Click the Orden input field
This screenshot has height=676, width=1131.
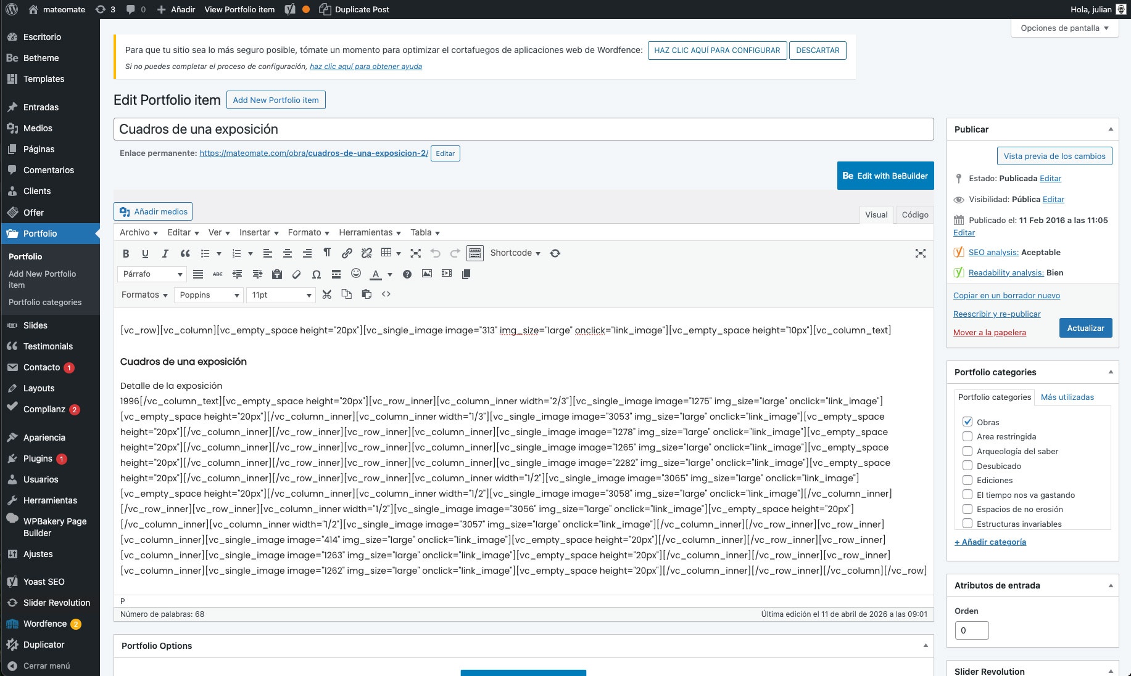pos(971,630)
